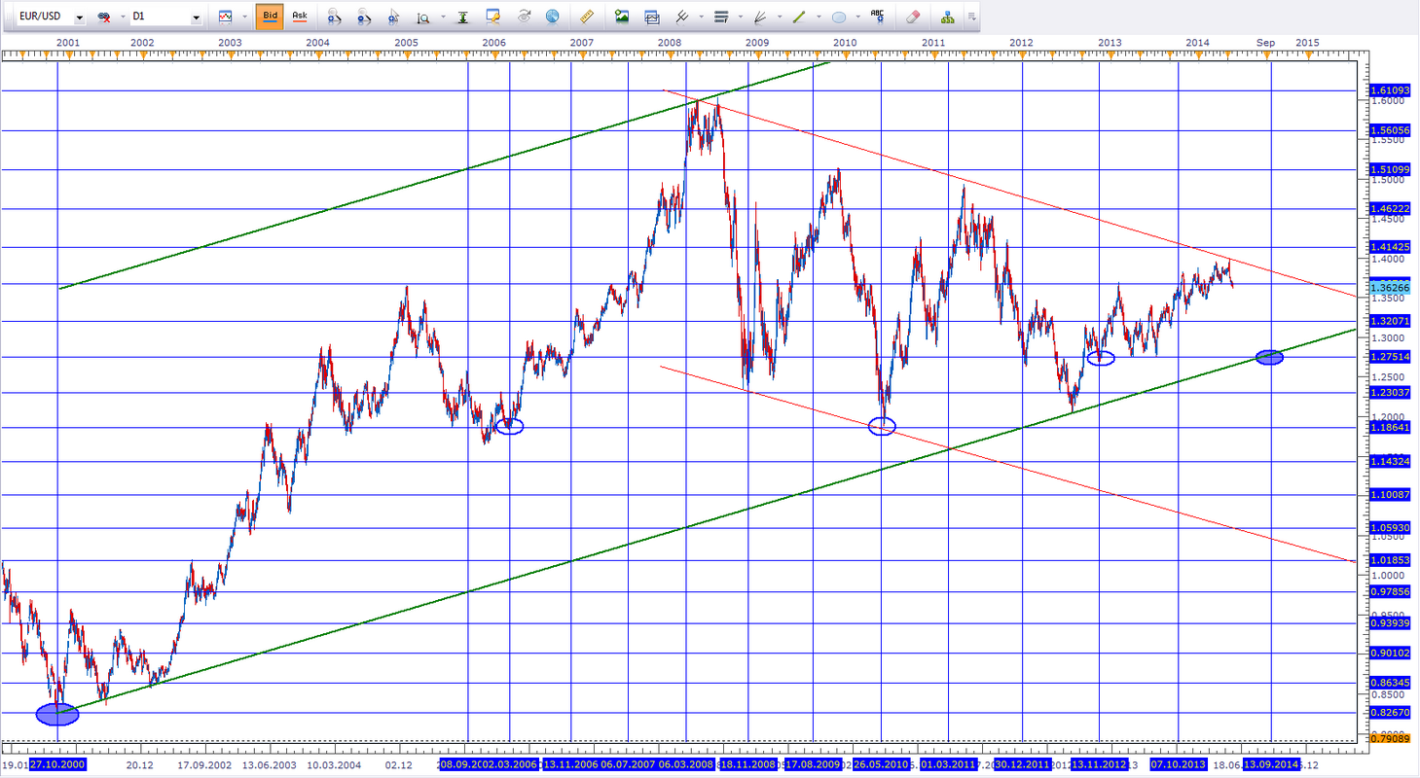
Task: Select the ABC text label tool
Action: [878, 17]
